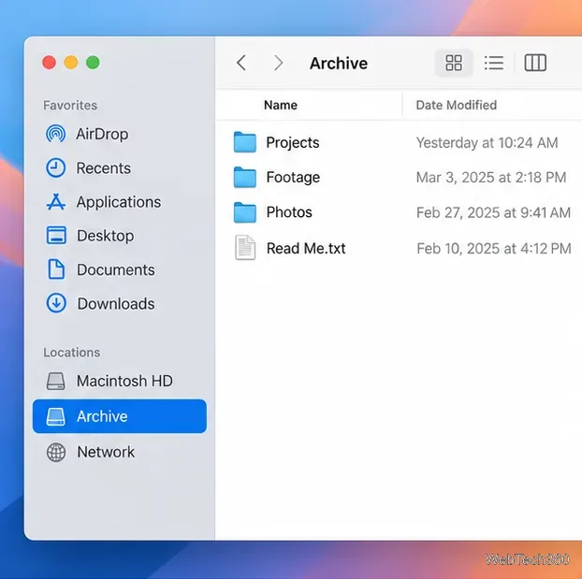Go forward with the right chevron
582x579 pixels.
click(x=279, y=63)
